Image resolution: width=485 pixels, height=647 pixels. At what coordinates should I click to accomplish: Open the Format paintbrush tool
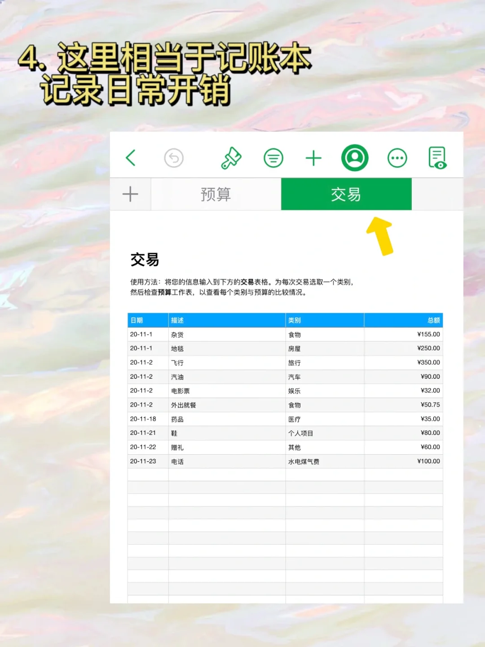232,158
